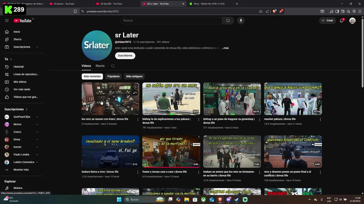Viewport: 364px width, 204px height.
Task: Open options for 'itadura llama a nmz'
Action: (138, 172)
